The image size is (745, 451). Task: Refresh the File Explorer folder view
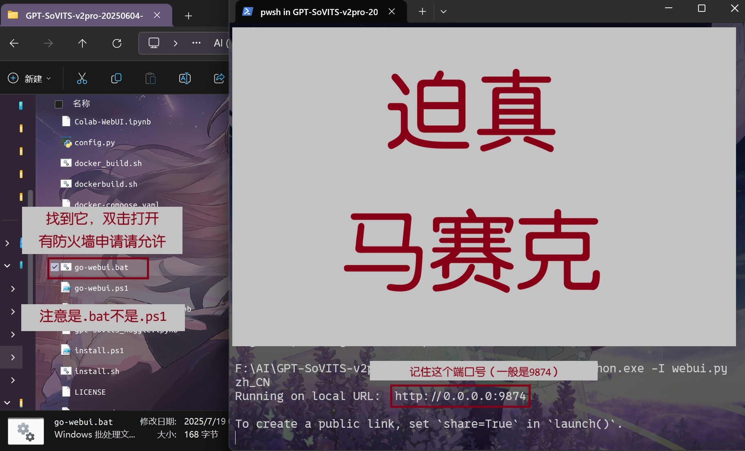(x=117, y=43)
